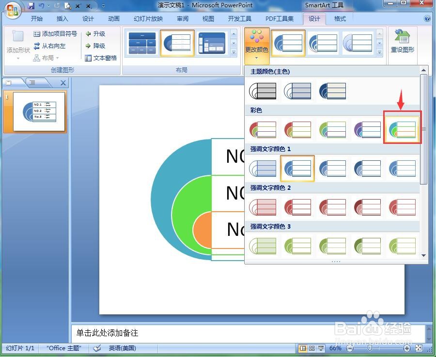Open the 审阅 ribbon tab

[183, 18]
